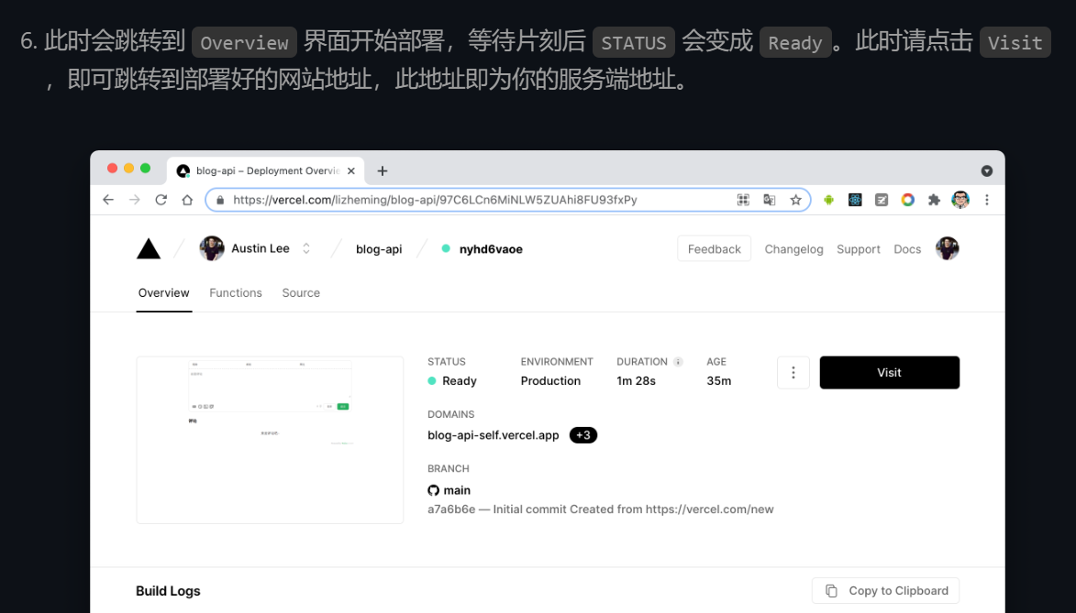Click the deployment preview thumbnail
Viewport: 1076px width, 613px height.
[x=270, y=440]
